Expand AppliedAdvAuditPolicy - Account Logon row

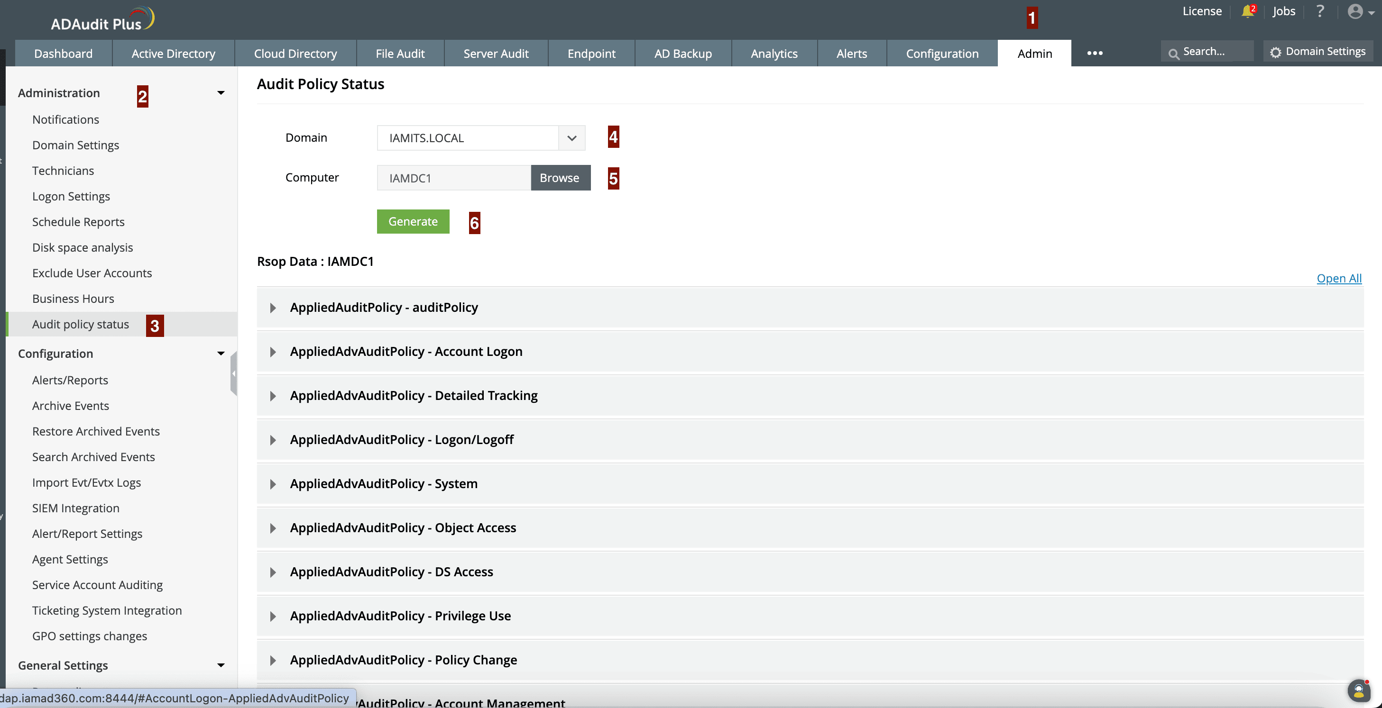[273, 352]
